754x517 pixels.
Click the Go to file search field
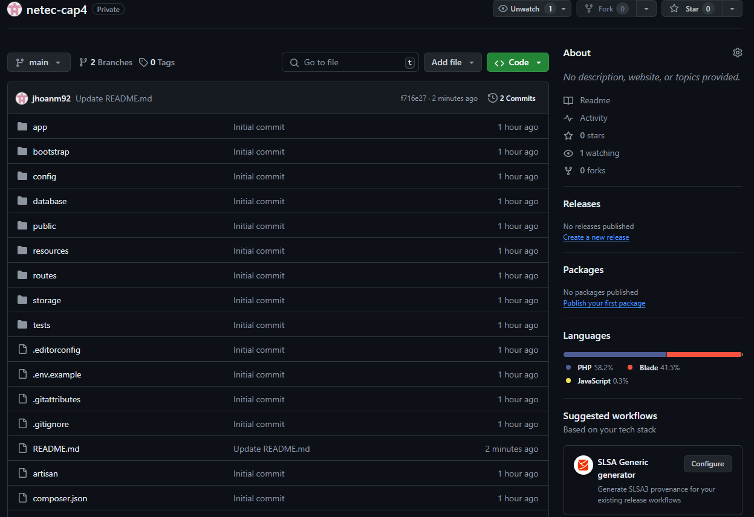point(350,62)
